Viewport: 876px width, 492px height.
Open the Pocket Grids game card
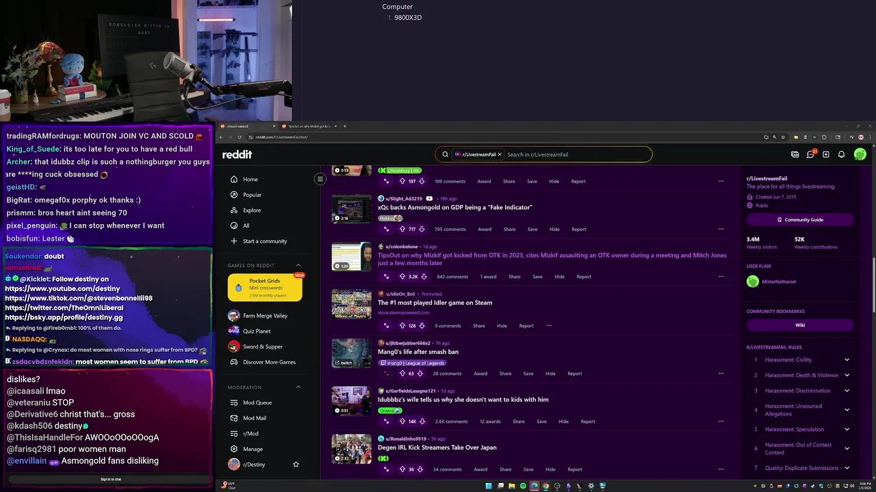[265, 288]
